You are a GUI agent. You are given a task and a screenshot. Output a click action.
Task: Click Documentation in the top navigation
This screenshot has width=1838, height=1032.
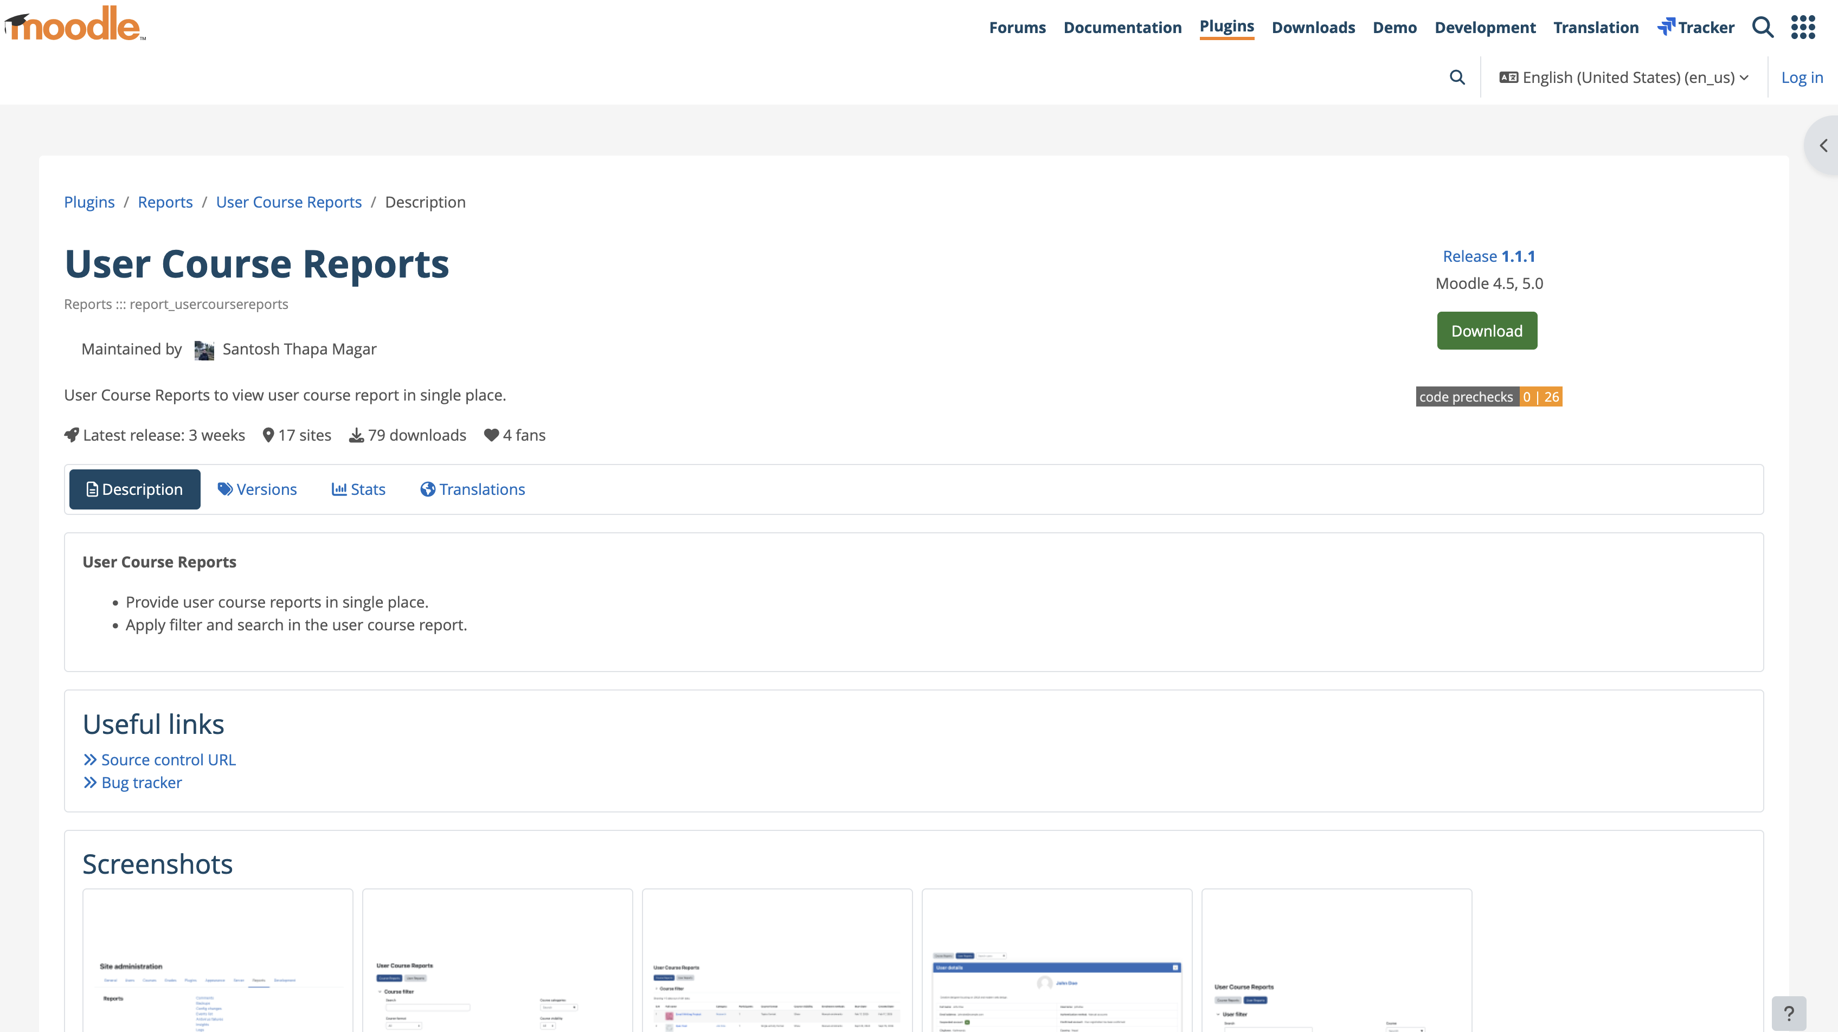[x=1122, y=27]
